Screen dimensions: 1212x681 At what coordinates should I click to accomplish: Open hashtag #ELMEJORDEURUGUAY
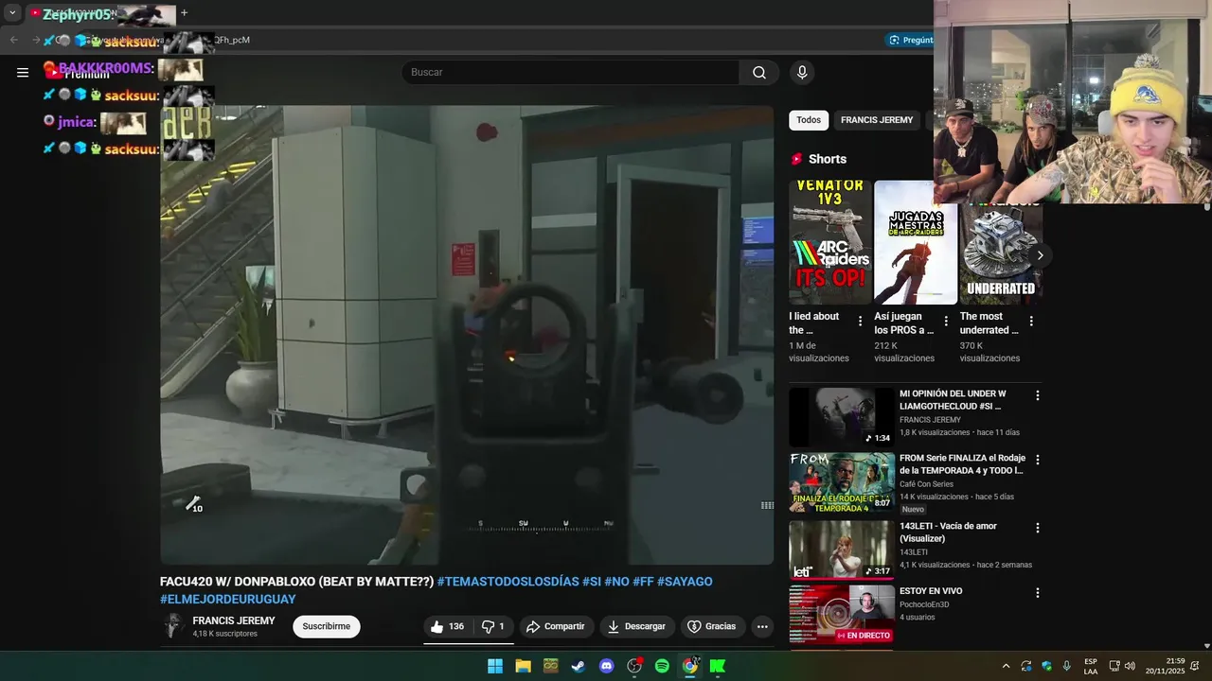(x=228, y=600)
